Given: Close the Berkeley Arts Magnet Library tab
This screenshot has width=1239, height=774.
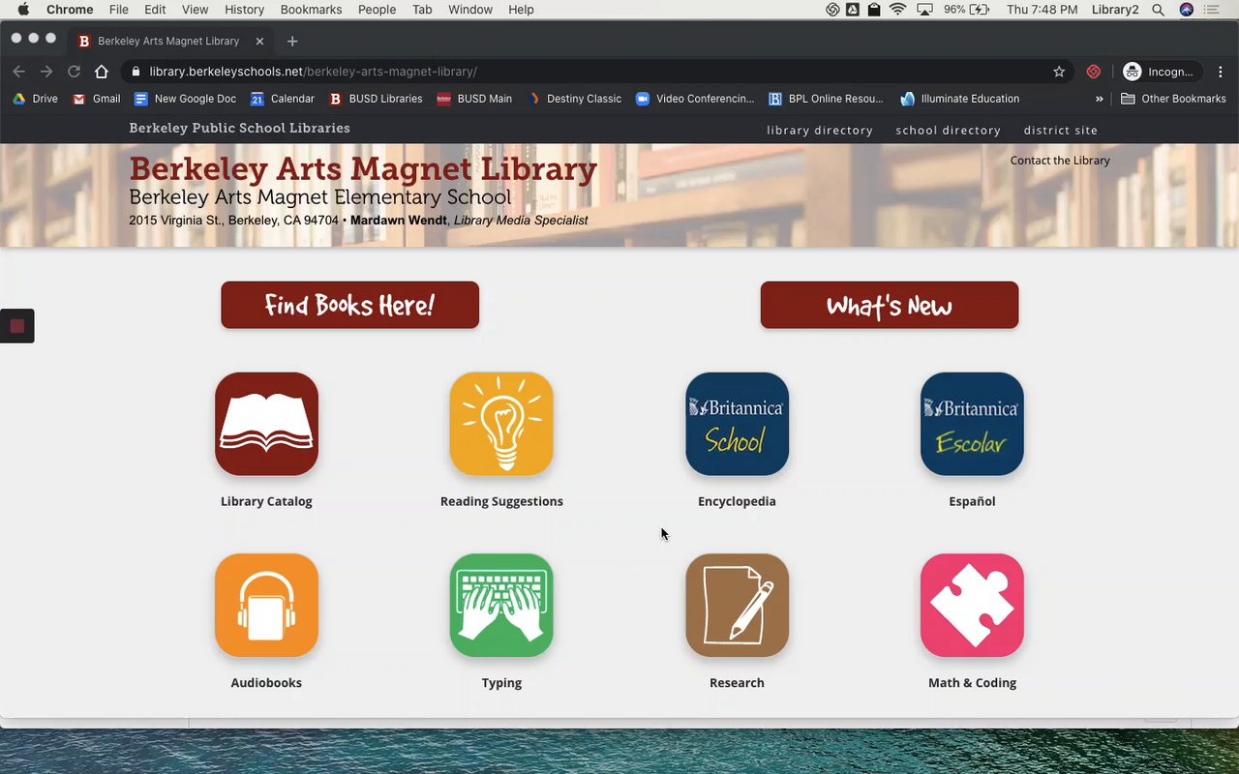Looking at the screenshot, I should pos(259,42).
